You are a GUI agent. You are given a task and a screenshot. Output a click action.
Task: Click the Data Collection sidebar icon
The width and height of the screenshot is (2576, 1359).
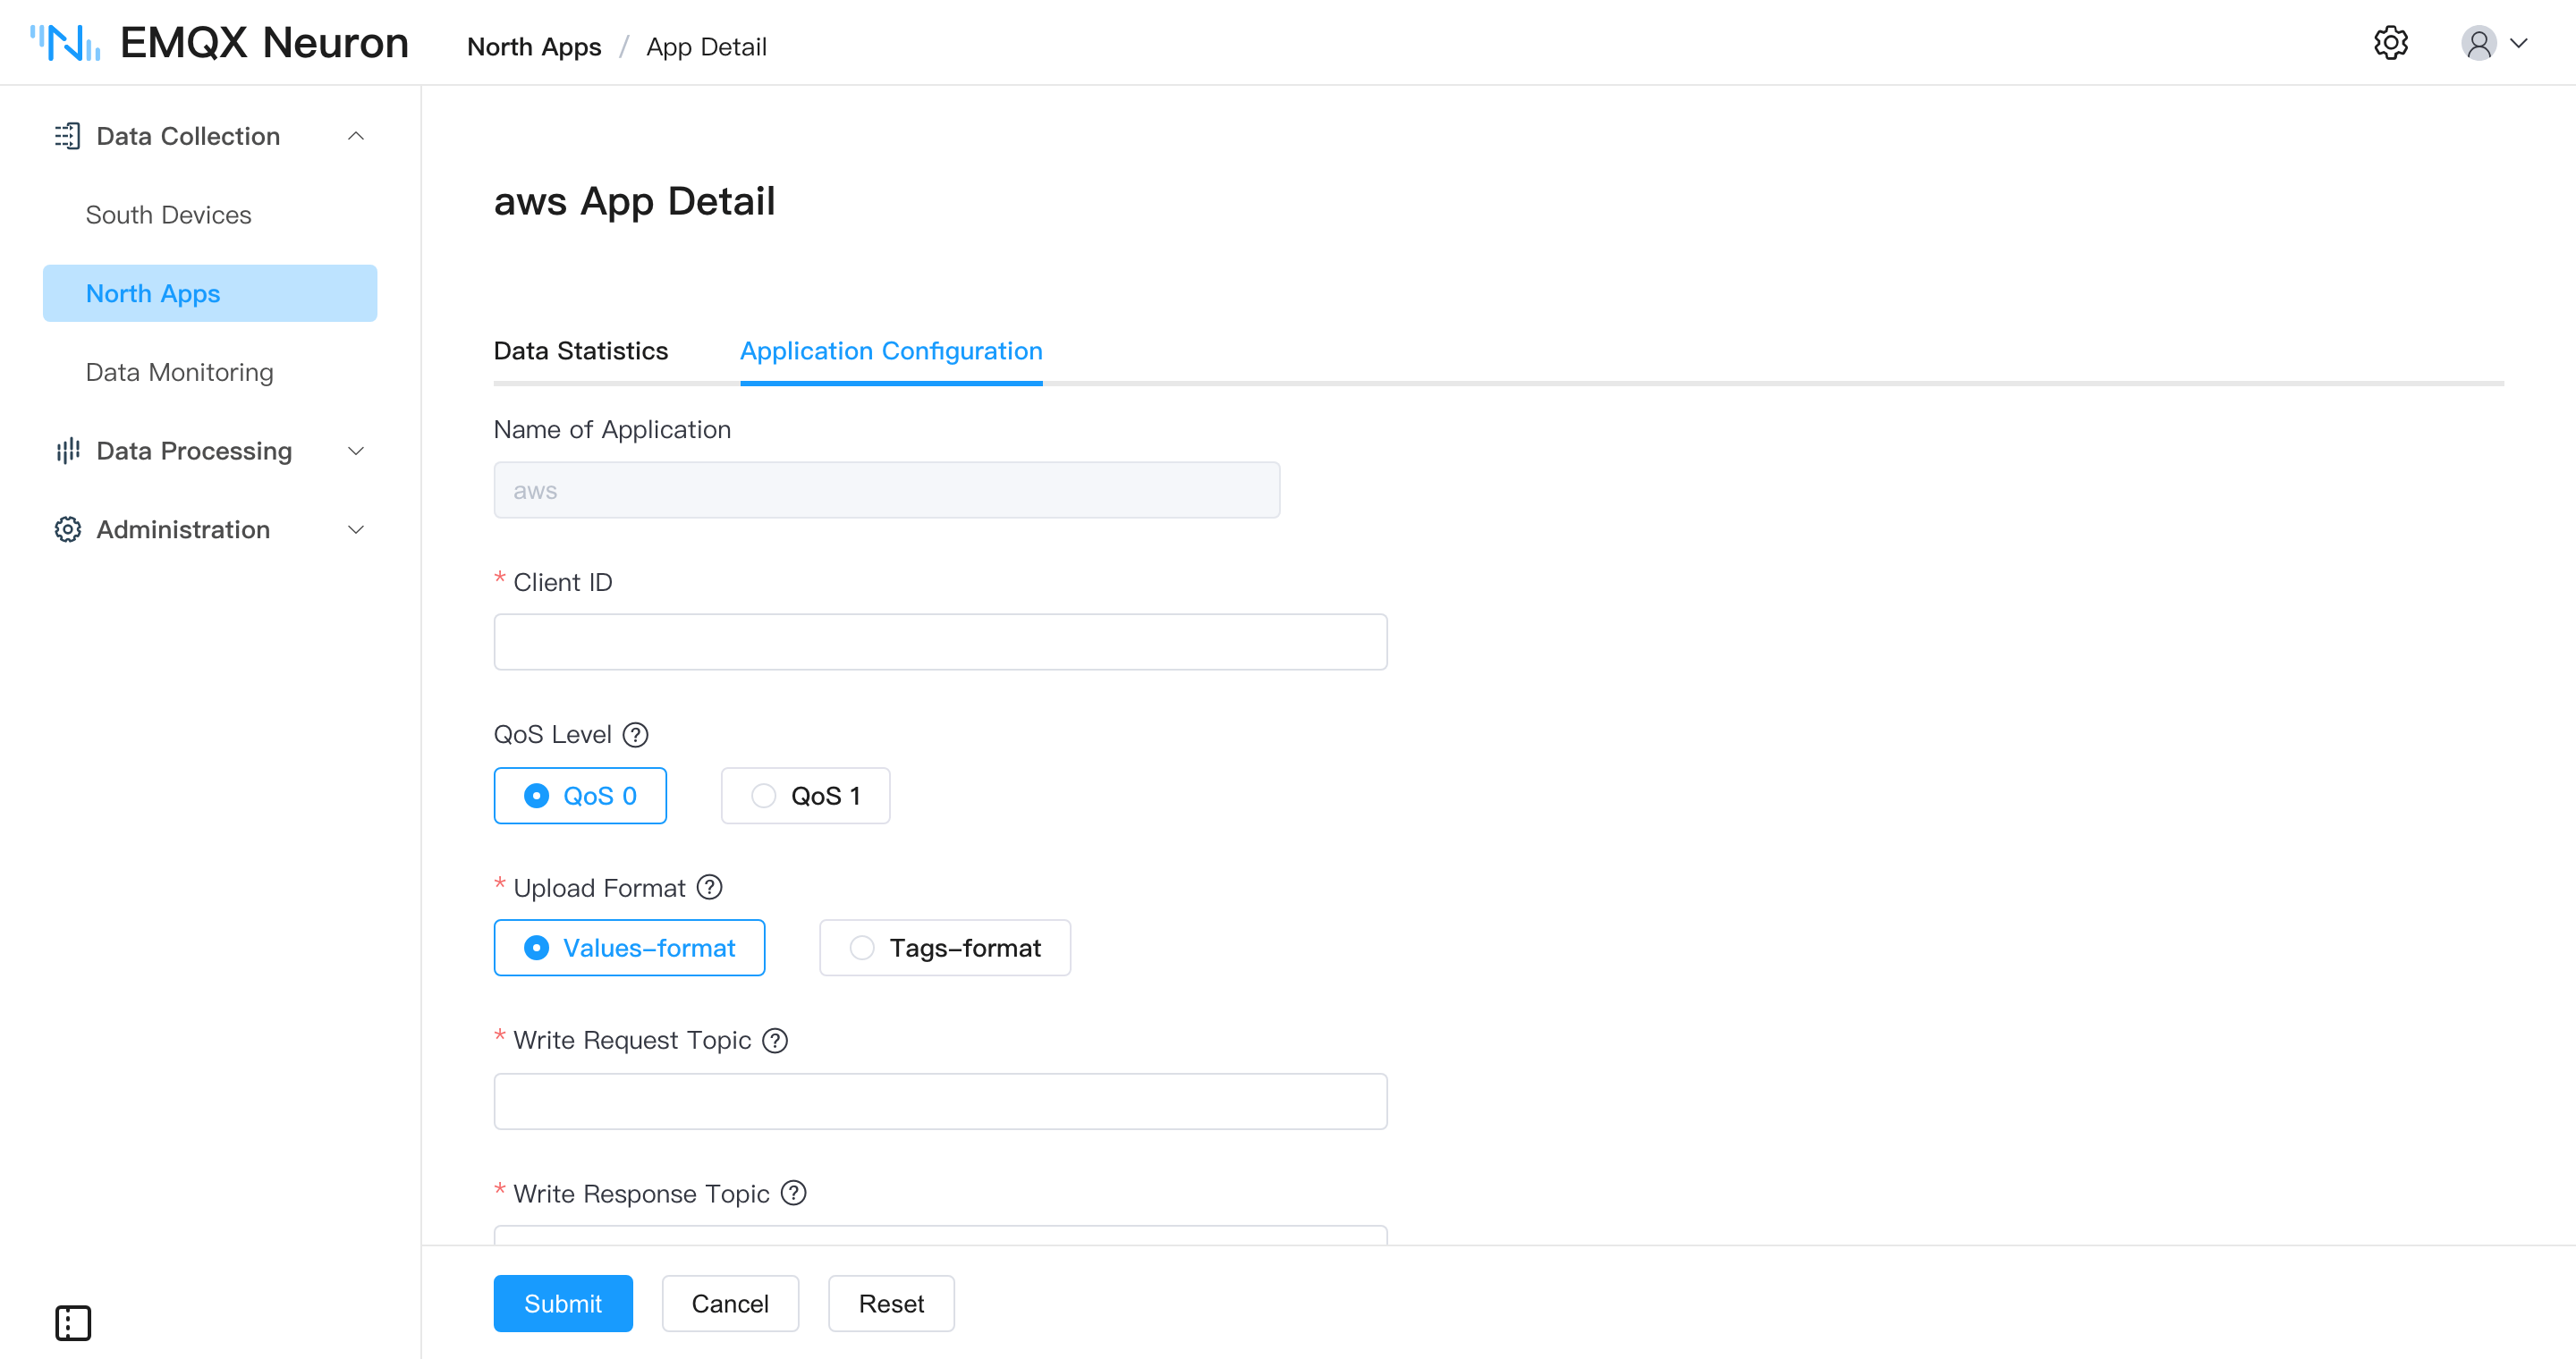pos(67,136)
